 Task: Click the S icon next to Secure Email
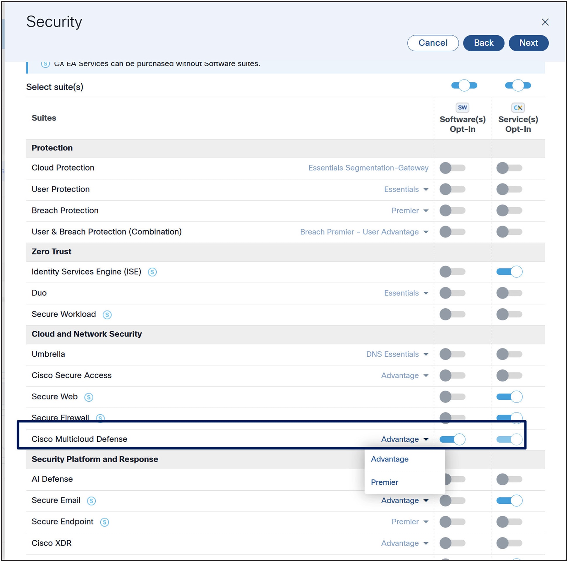[x=91, y=501]
